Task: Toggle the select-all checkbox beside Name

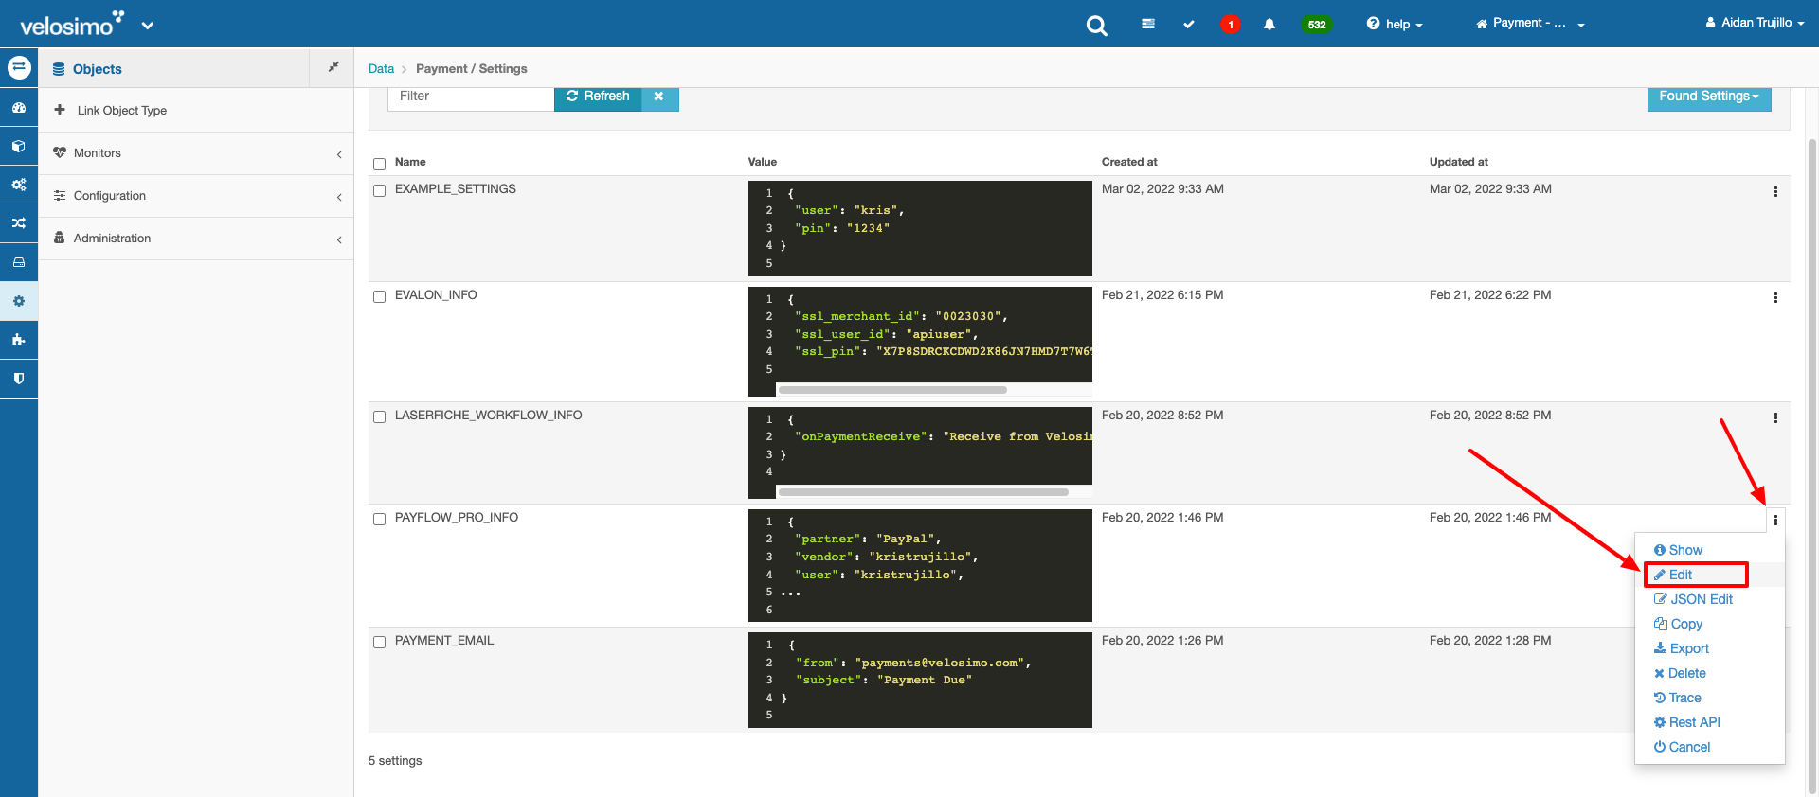Action: point(379,164)
